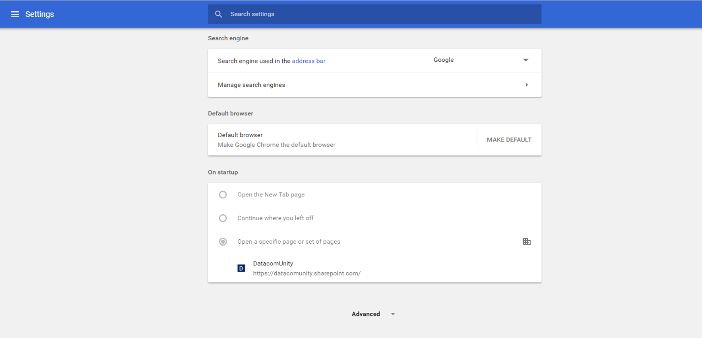Choose Continue where you left off
This screenshot has width=702, height=338.
(223, 218)
